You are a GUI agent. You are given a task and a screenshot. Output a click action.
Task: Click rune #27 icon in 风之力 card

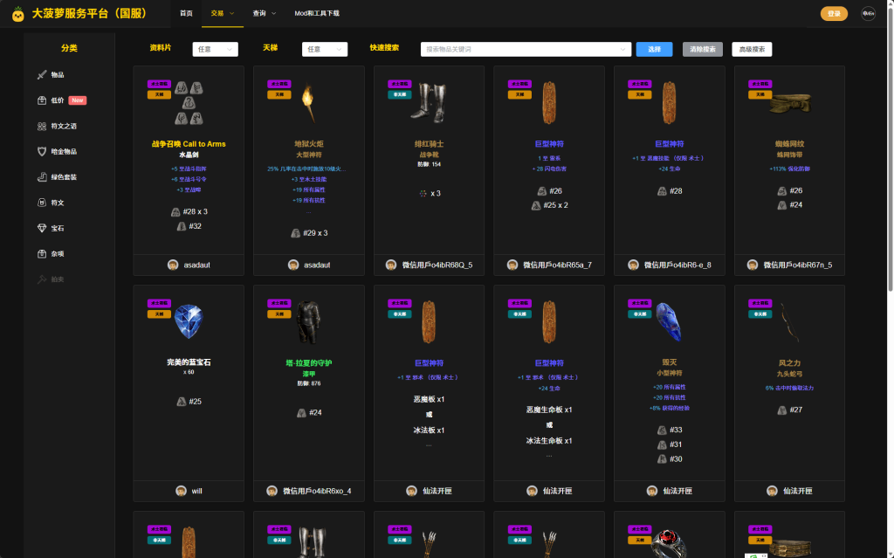782,410
